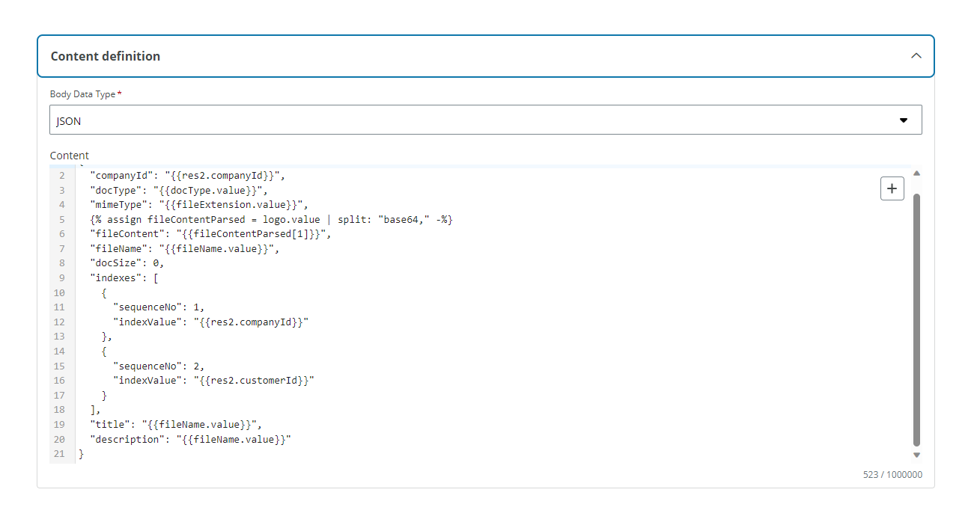The height and width of the screenshot is (528, 974).
Task: Click the Content label above the editor
Action: [69, 156]
